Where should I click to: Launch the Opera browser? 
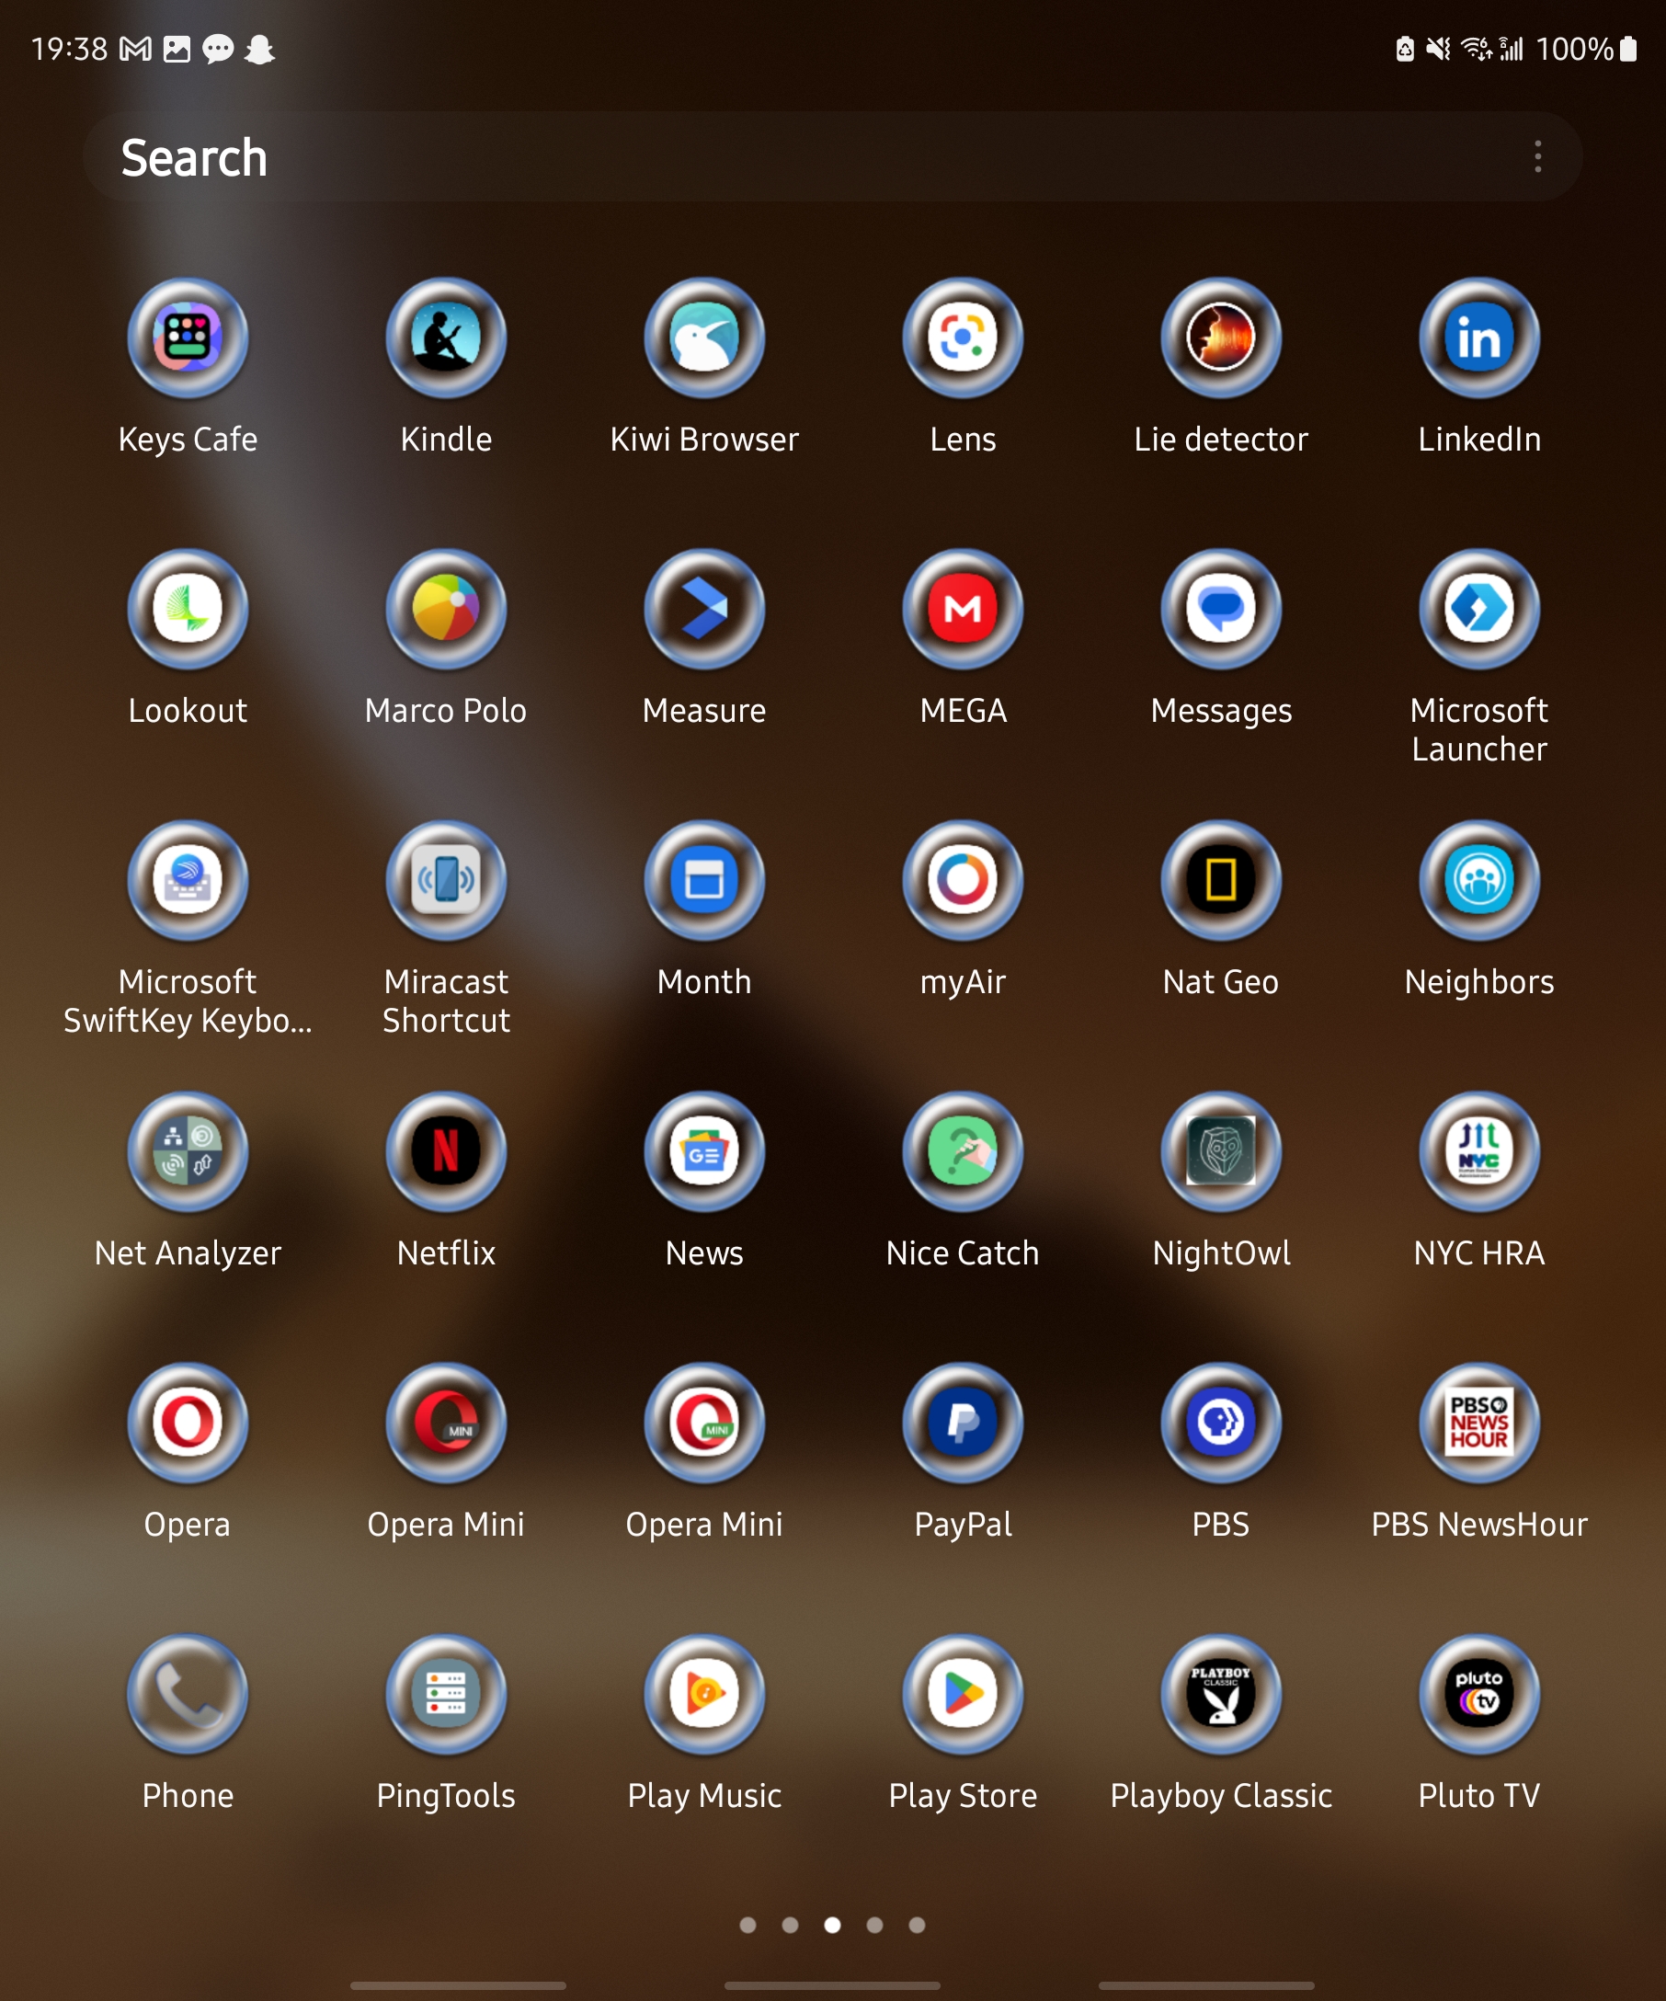[188, 1423]
